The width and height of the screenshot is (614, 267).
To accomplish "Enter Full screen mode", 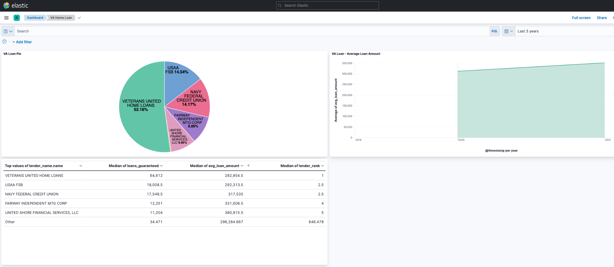I will [581, 18].
